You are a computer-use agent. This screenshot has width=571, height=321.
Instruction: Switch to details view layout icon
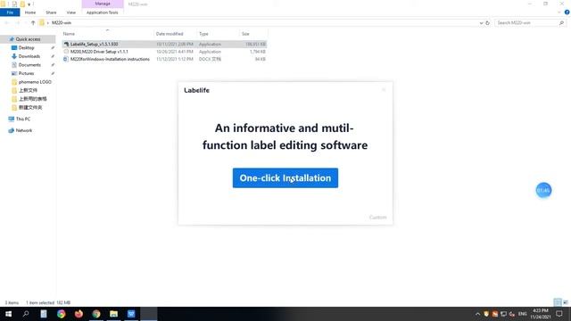pyautogui.click(x=558, y=302)
